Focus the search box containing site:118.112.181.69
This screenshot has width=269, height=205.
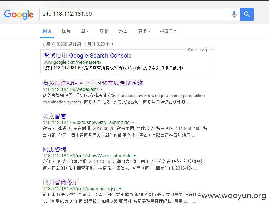(140, 14)
